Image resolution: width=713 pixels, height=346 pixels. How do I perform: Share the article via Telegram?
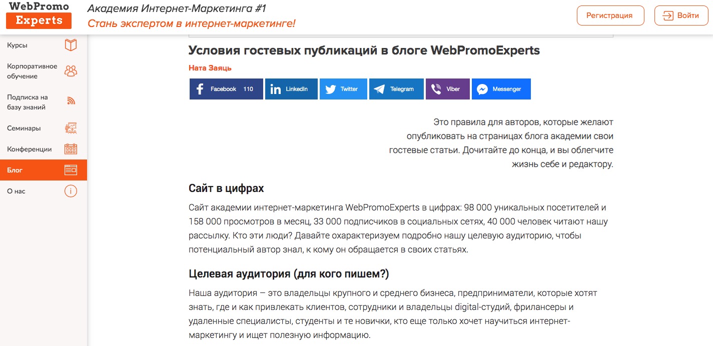click(396, 89)
